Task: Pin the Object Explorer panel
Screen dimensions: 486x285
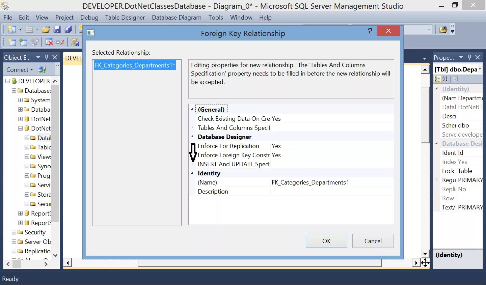Action: pos(47,57)
